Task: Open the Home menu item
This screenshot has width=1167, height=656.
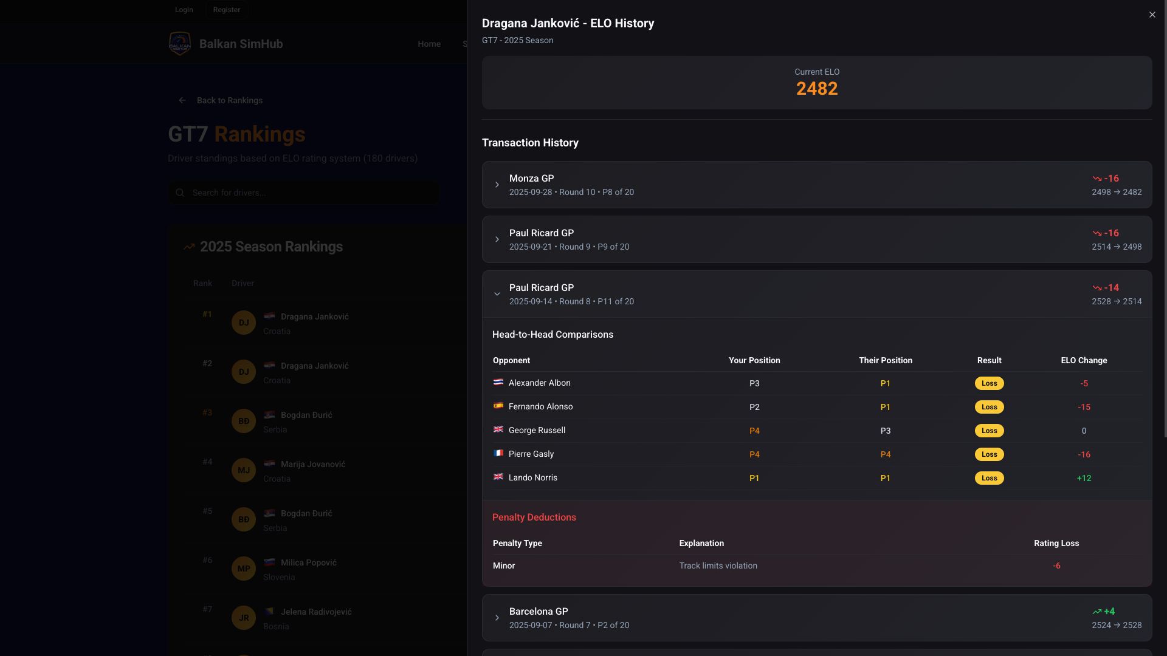Action: pos(429,44)
